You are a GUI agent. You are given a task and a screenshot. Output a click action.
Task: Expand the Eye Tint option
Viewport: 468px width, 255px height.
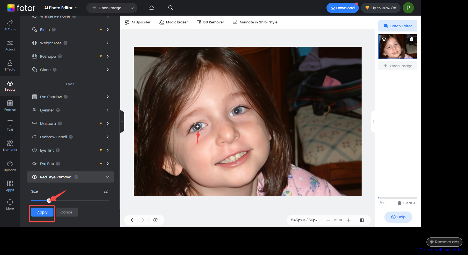pos(108,150)
